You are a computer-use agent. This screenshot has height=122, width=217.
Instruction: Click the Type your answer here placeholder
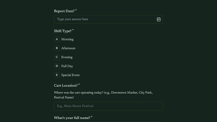click(x=73, y=19)
